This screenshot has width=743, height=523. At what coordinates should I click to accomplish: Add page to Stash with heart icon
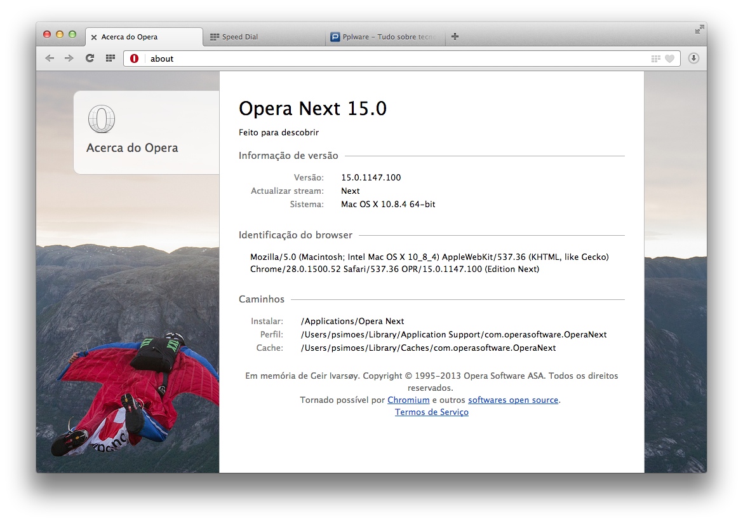(669, 59)
